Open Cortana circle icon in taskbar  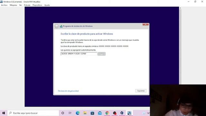[x=63, y=113]
